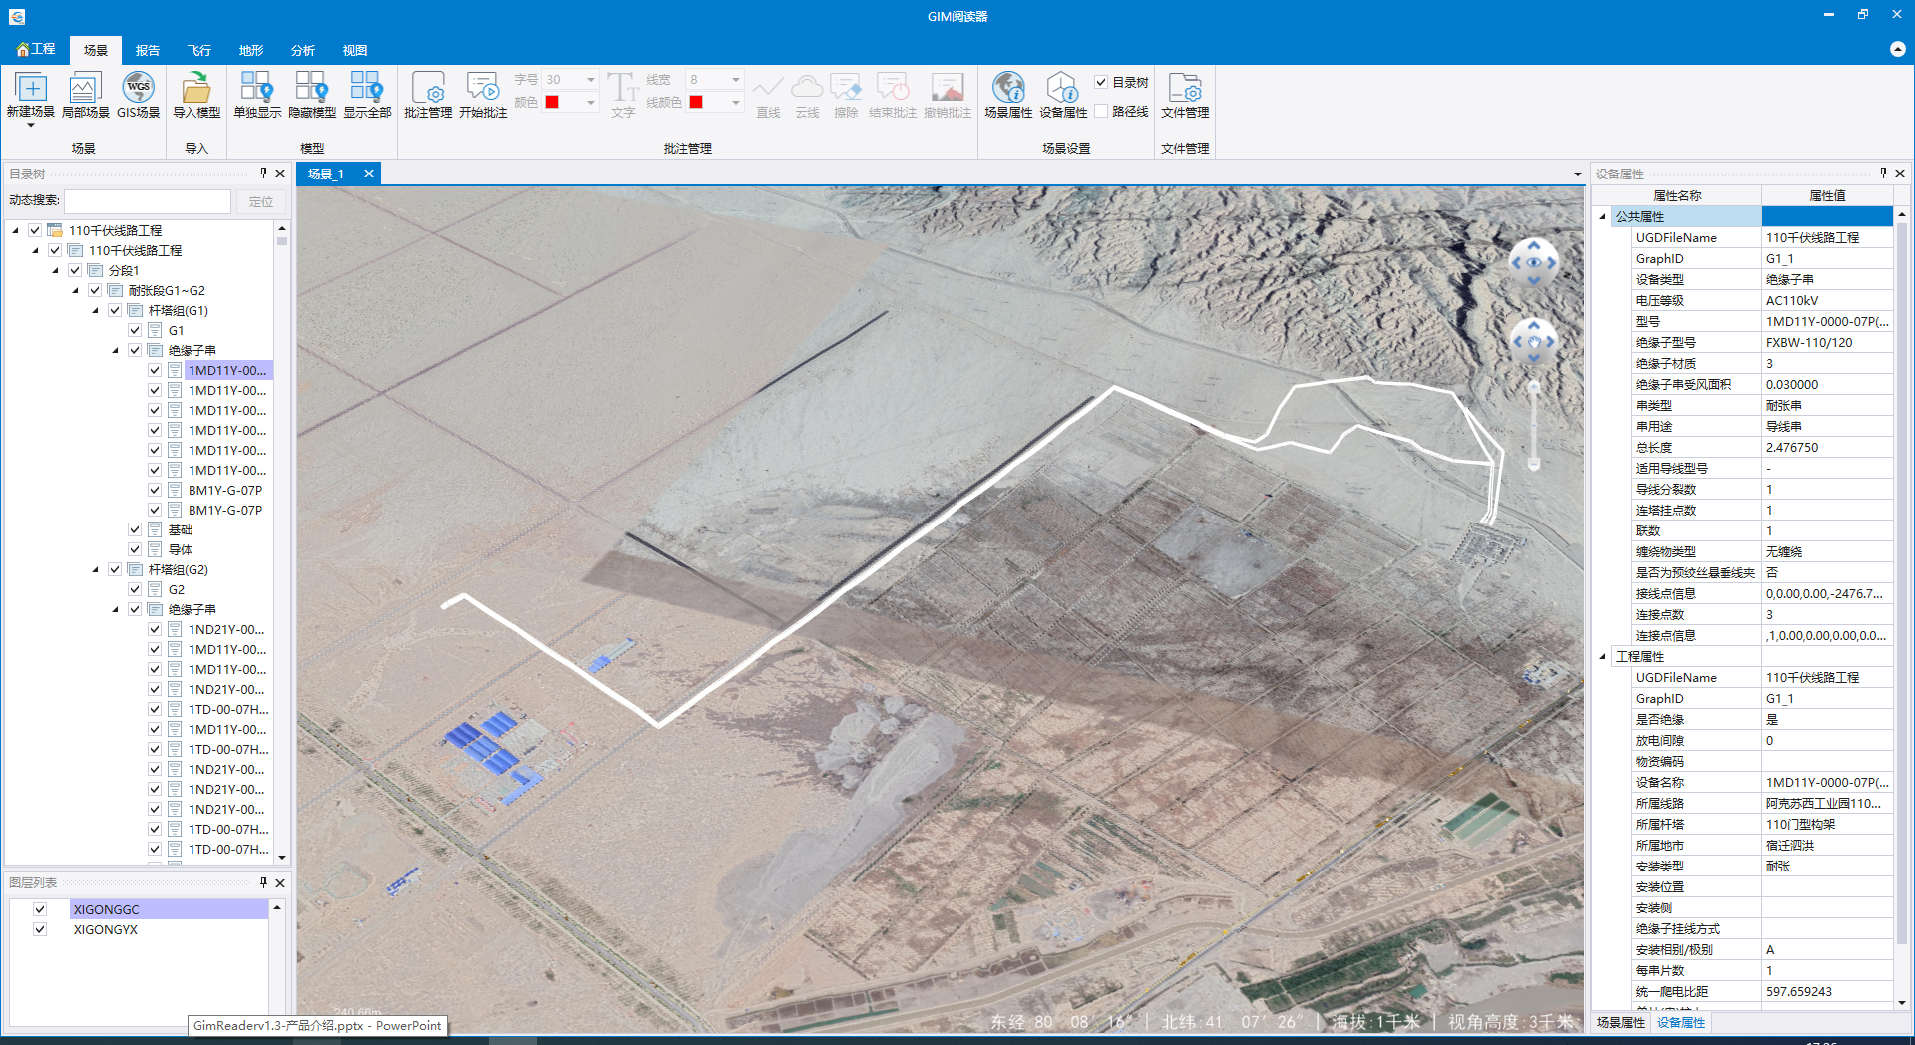The width and height of the screenshot is (1915, 1045).
Task: Pin the 目录树 panel
Action: coord(263,174)
